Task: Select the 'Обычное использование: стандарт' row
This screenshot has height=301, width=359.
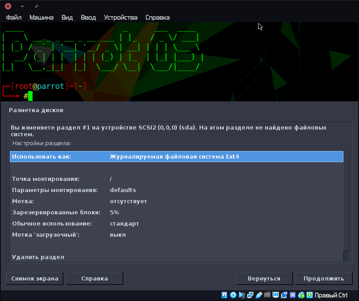Action: (176, 224)
